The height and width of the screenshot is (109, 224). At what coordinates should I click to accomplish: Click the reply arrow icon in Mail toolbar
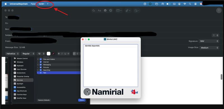[94, 11]
